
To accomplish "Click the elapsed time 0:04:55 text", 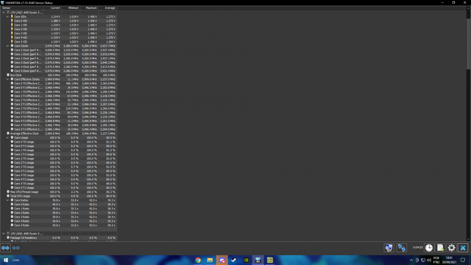I will coord(417,248).
